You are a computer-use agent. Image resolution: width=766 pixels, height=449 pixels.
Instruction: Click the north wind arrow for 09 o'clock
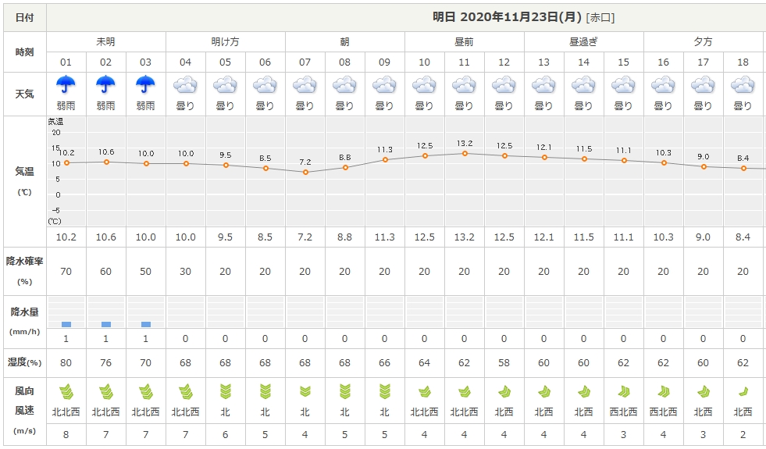tap(384, 392)
